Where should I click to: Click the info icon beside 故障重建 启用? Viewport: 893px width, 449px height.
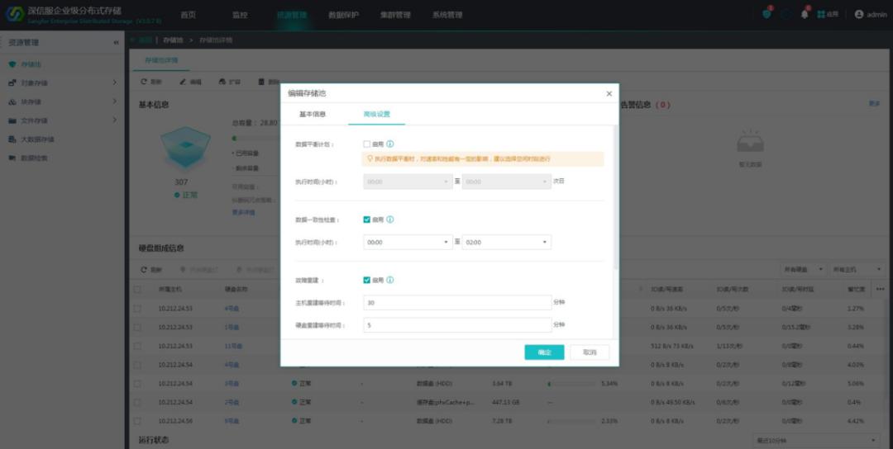[x=390, y=280]
